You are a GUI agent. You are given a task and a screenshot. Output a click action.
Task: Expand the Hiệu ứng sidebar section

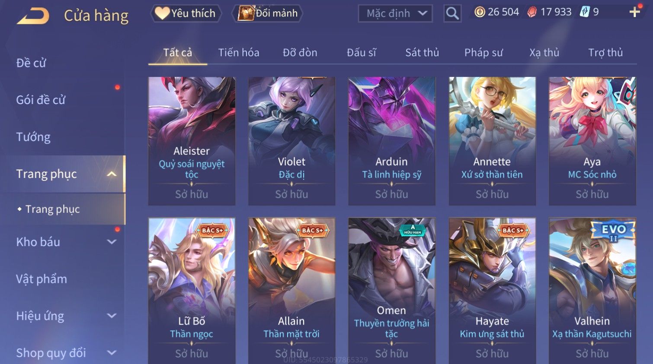point(112,316)
